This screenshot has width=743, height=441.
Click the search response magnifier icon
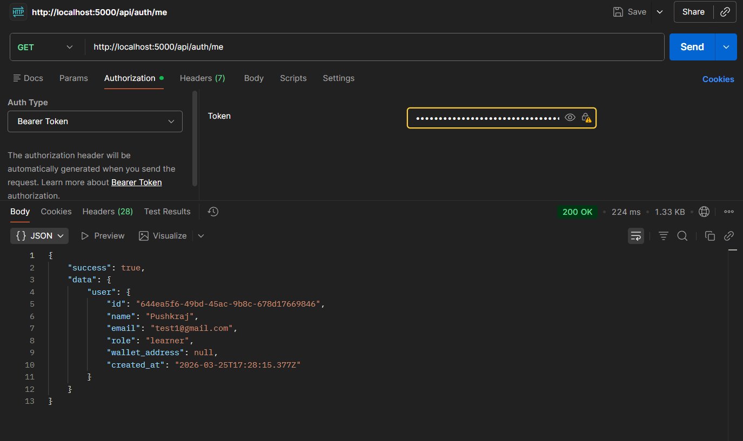coord(682,236)
